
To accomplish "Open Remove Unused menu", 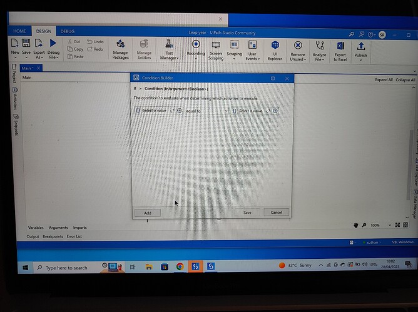I will pyautogui.click(x=298, y=51).
